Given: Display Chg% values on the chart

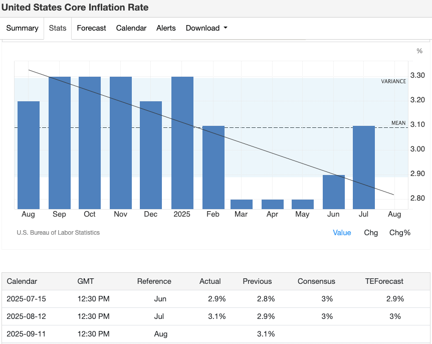Looking at the screenshot, I should (x=399, y=233).
